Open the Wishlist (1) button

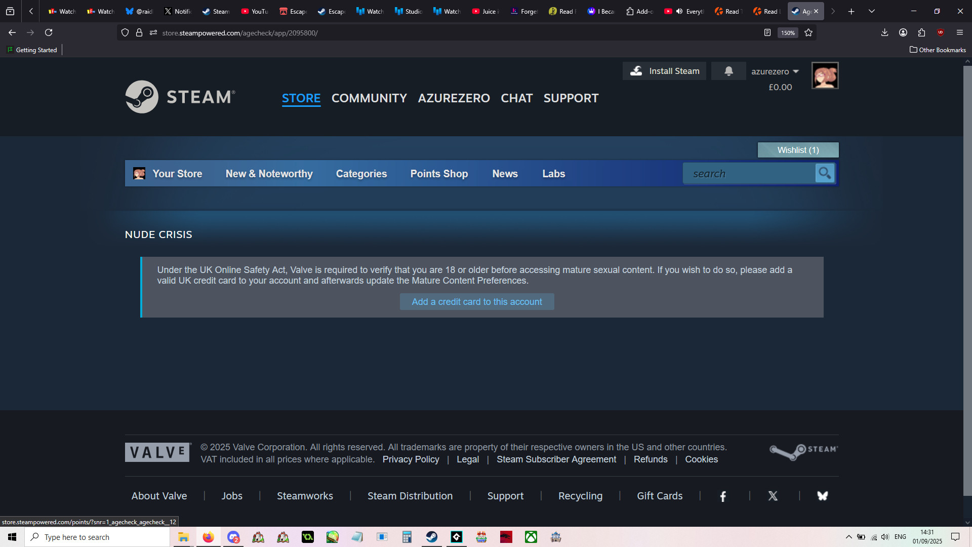pyautogui.click(x=798, y=150)
